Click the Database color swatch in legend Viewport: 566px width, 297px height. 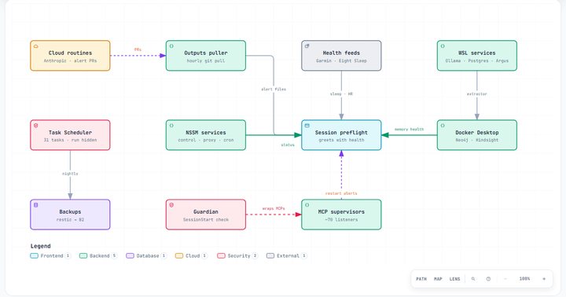point(130,256)
